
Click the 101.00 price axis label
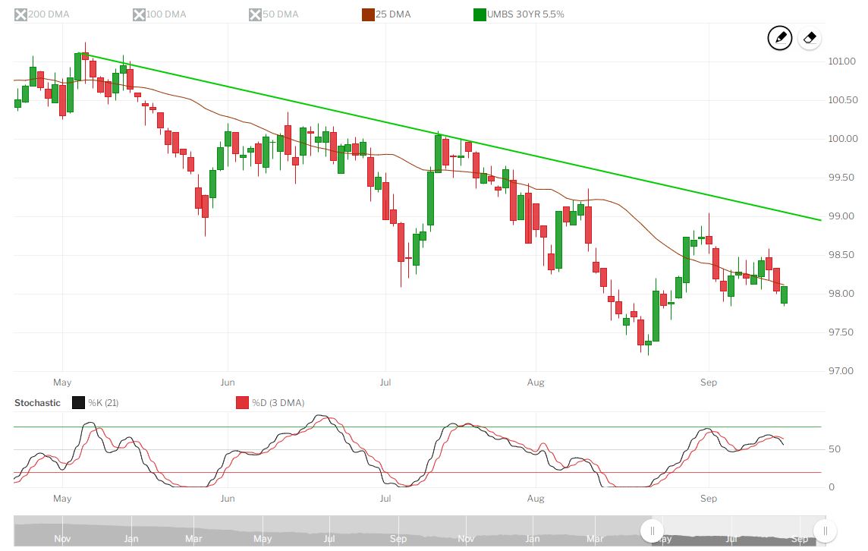[x=841, y=61]
